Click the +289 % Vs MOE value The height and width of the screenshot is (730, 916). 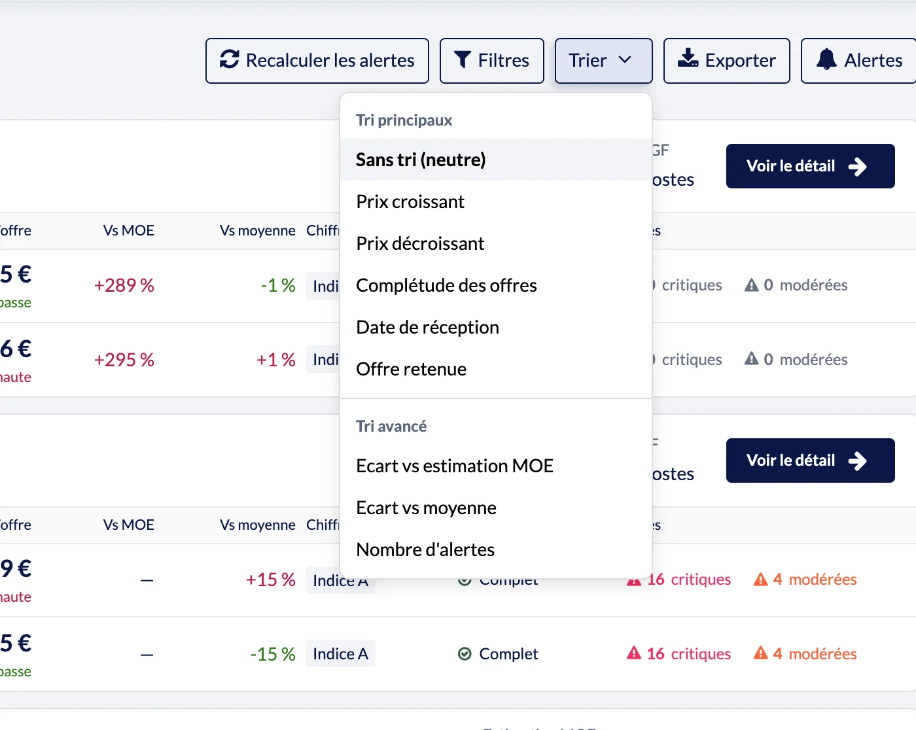coord(124,285)
